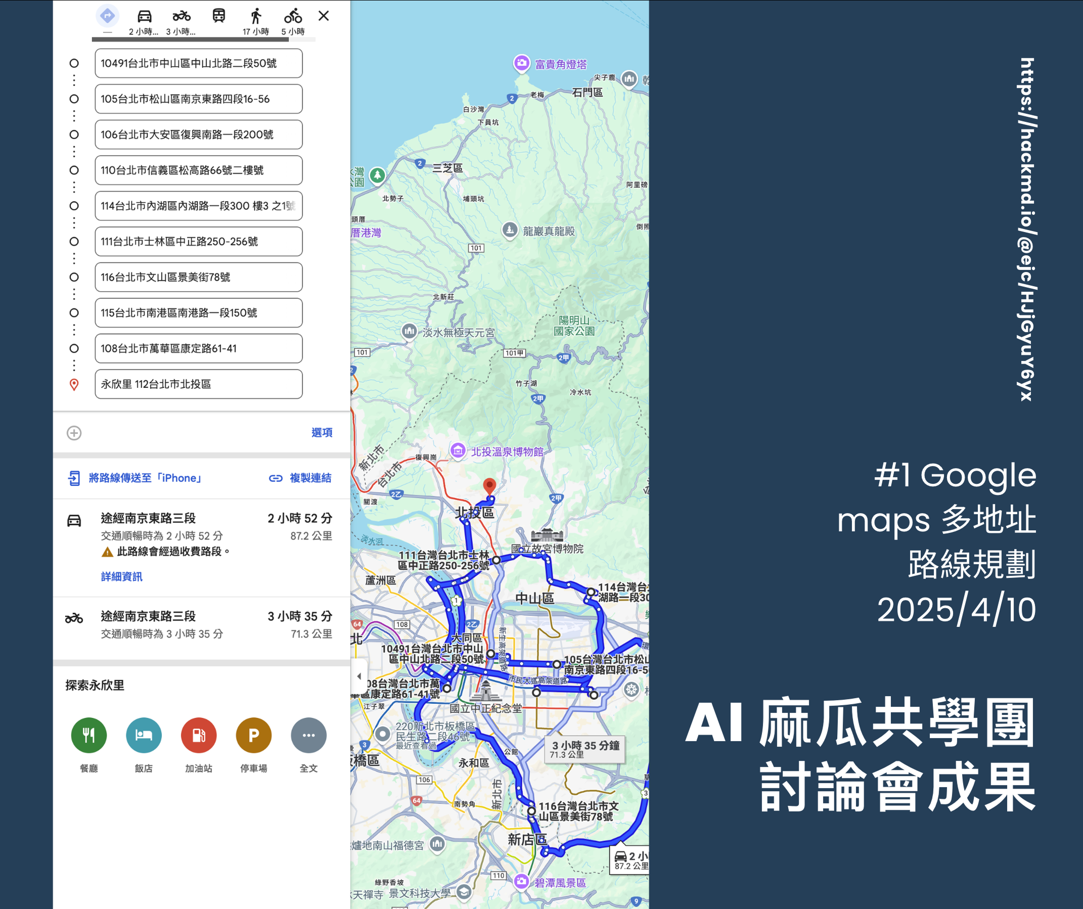Add another destination with plus icon
Image resolution: width=1083 pixels, height=909 pixels.
click(x=74, y=433)
